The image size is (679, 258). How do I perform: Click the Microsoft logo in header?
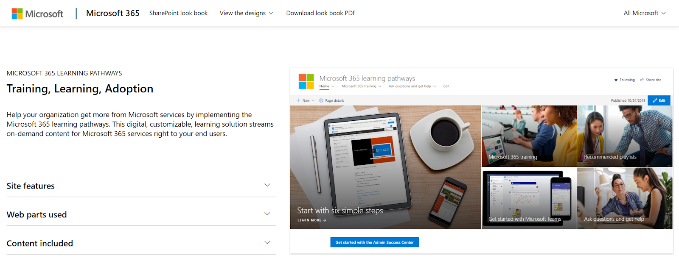click(x=37, y=14)
